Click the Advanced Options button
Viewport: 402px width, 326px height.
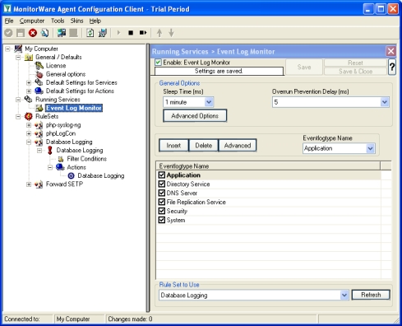(x=195, y=116)
